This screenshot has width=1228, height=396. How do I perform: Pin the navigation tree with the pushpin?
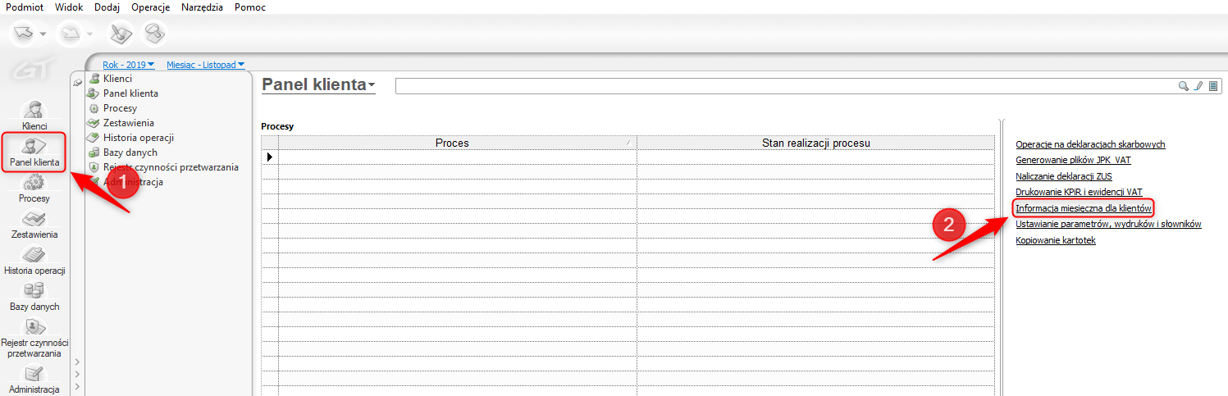coord(78,81)
